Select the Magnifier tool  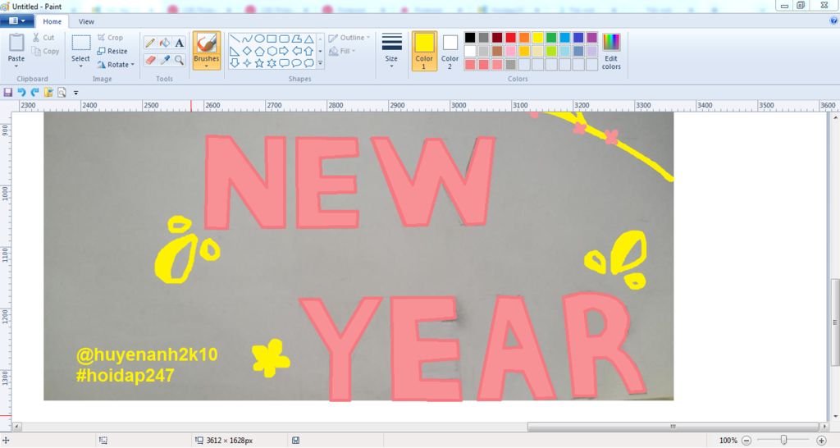click(180, 60)
